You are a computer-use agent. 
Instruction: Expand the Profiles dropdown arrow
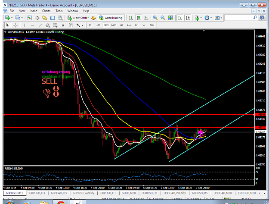point(22,18)
